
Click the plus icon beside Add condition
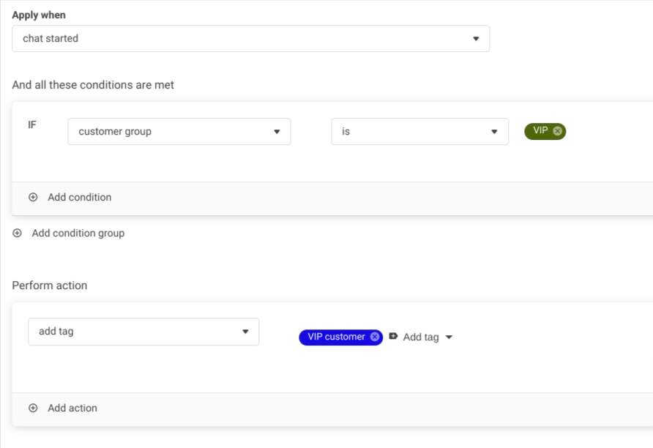pyautogui.click(x=33, y=197)
